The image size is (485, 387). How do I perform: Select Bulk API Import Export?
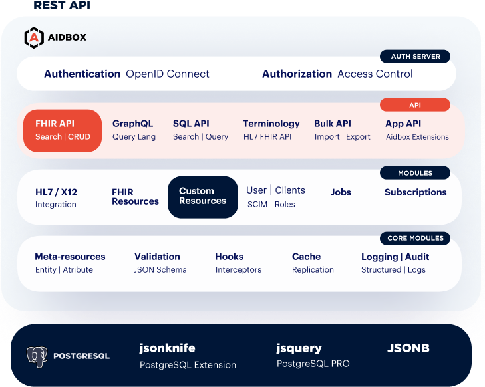342,130
